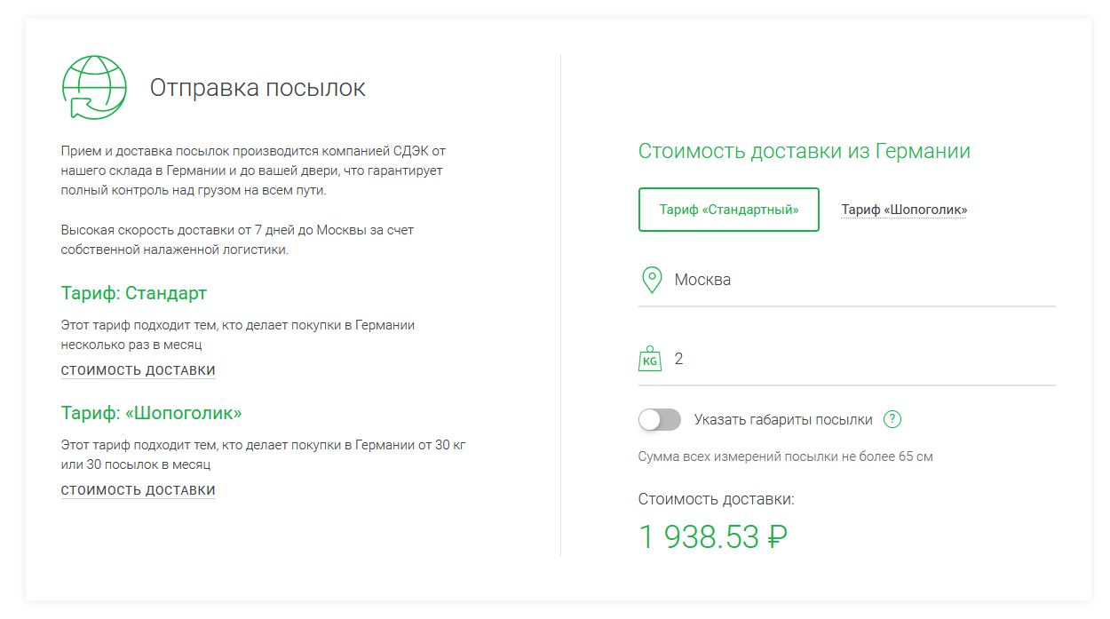Enable the parcel dimensions toggle switch
This screenshot has height=619, width=1110.
(660, 420)
